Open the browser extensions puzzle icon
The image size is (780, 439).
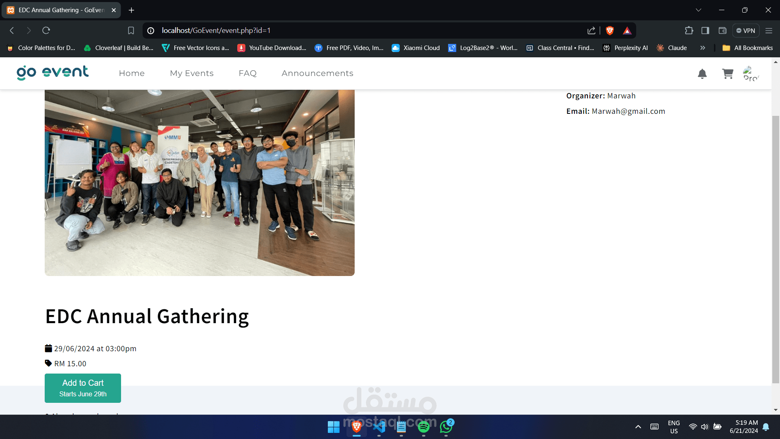tap(689, 30)
